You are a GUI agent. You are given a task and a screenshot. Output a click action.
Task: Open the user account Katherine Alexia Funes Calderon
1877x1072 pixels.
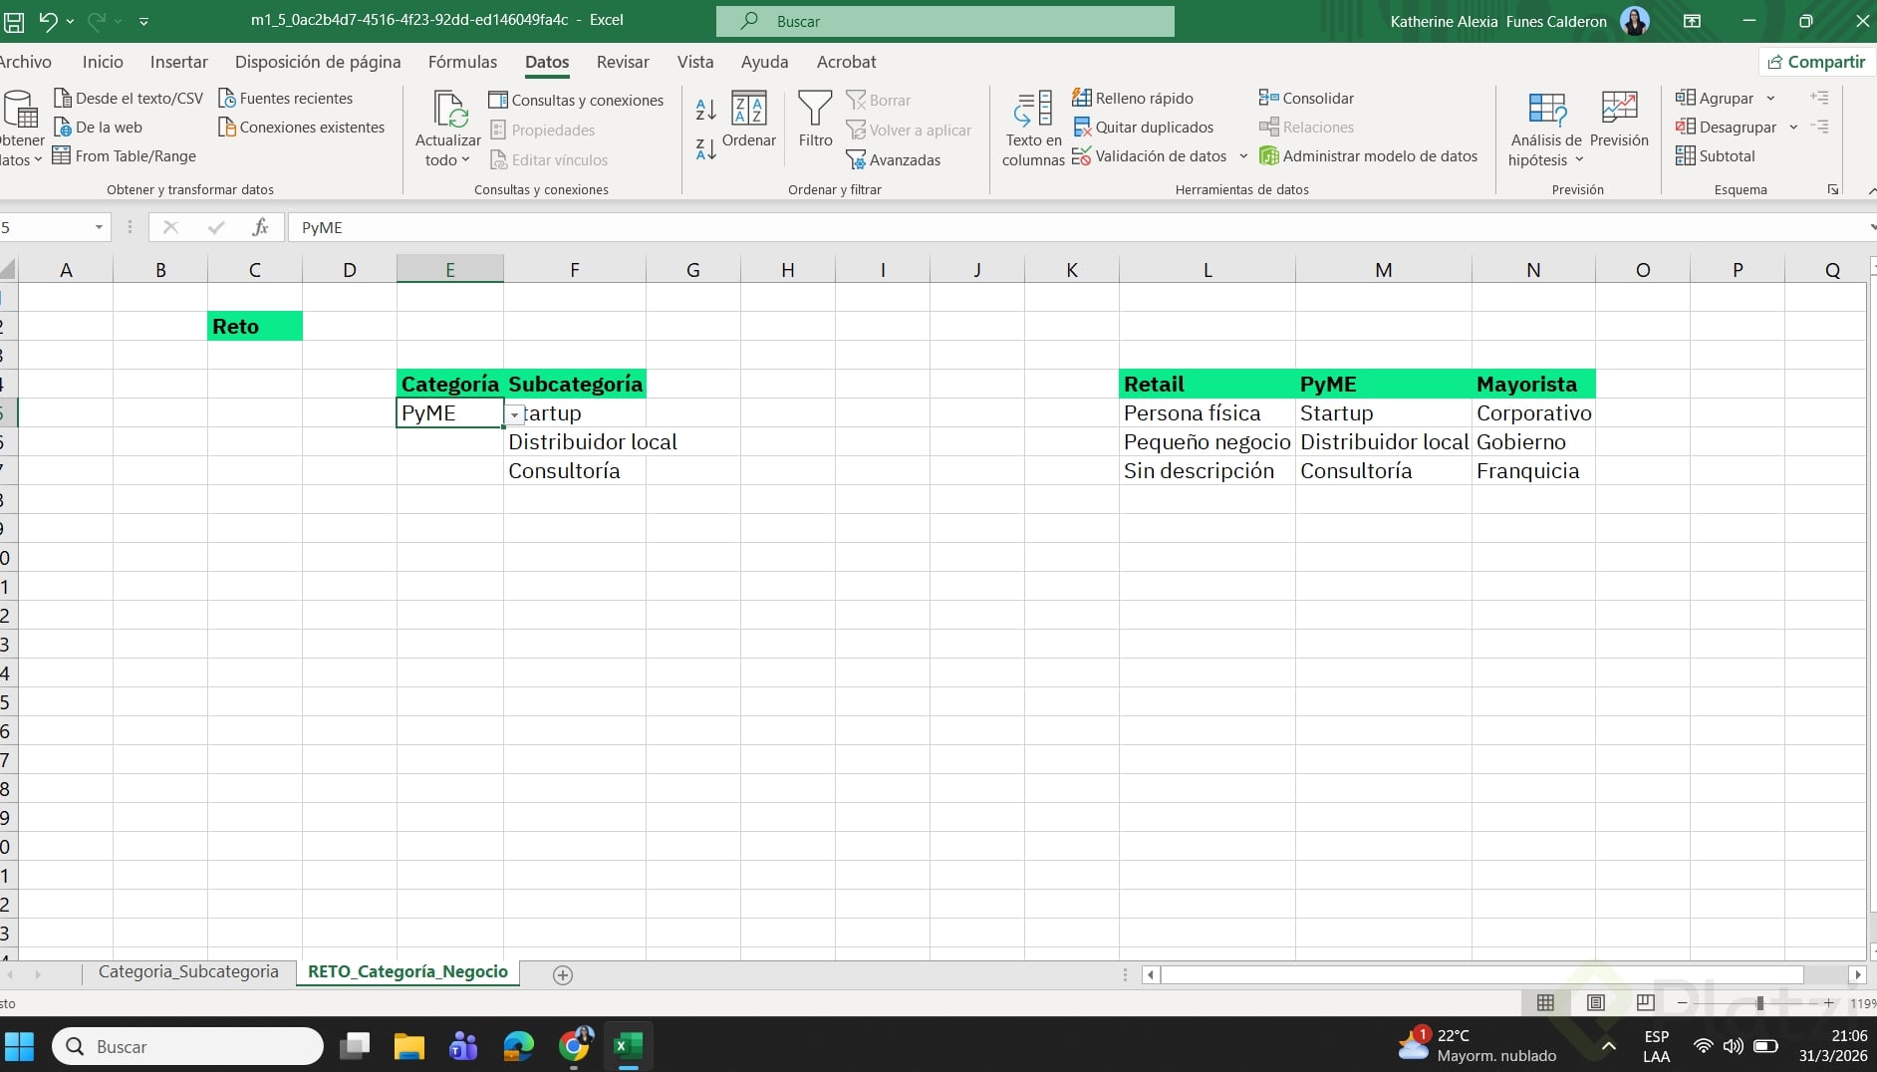pos(1519,21)
